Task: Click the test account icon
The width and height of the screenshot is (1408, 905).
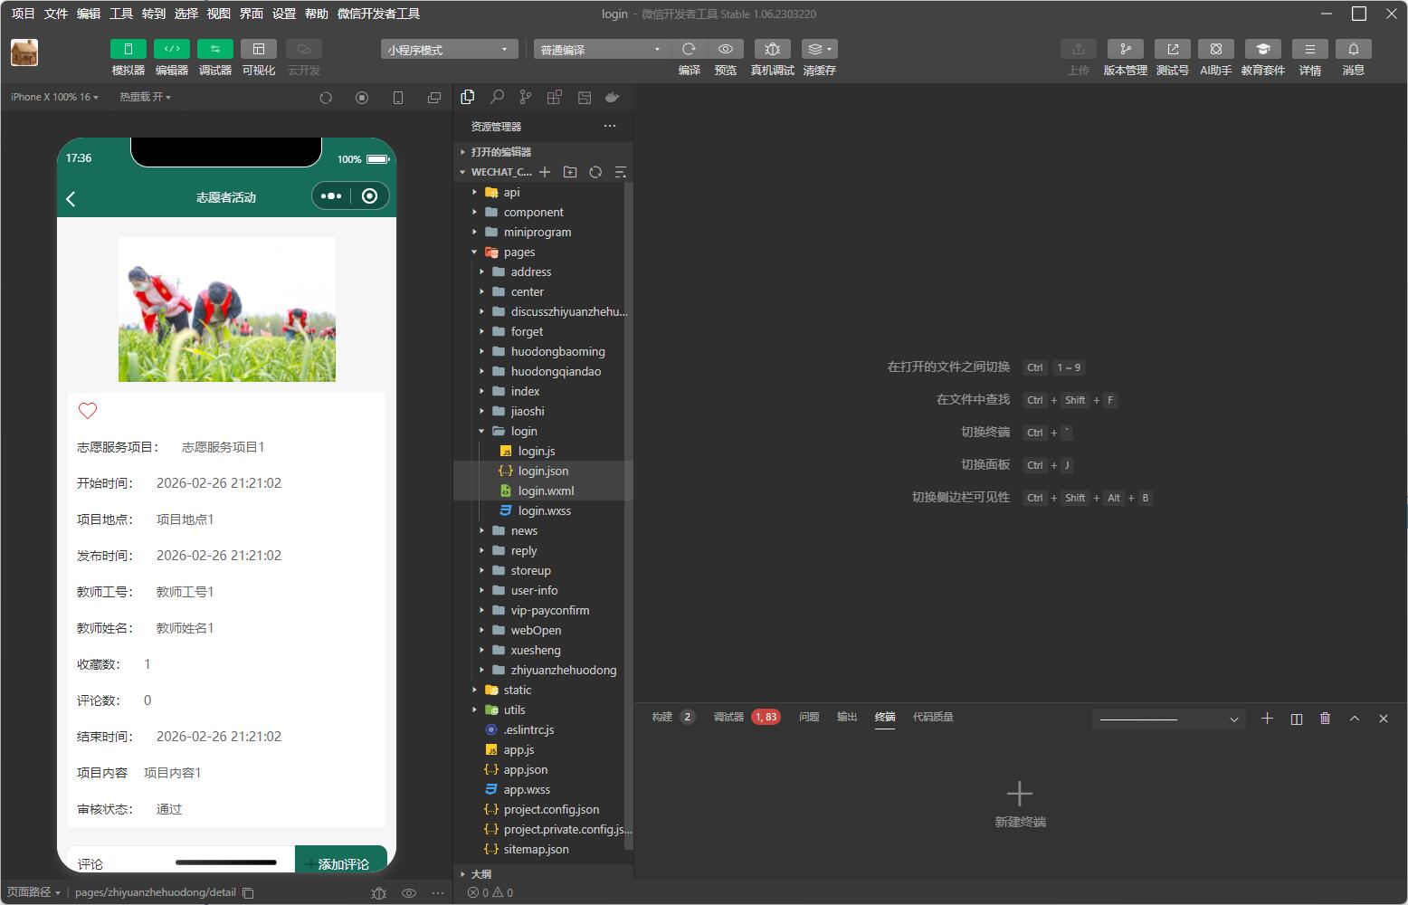Action: [x=1173, y=49]
